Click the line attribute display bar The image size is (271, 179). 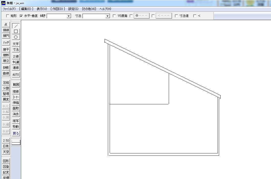pyautogui.click(x=16, y=142)
